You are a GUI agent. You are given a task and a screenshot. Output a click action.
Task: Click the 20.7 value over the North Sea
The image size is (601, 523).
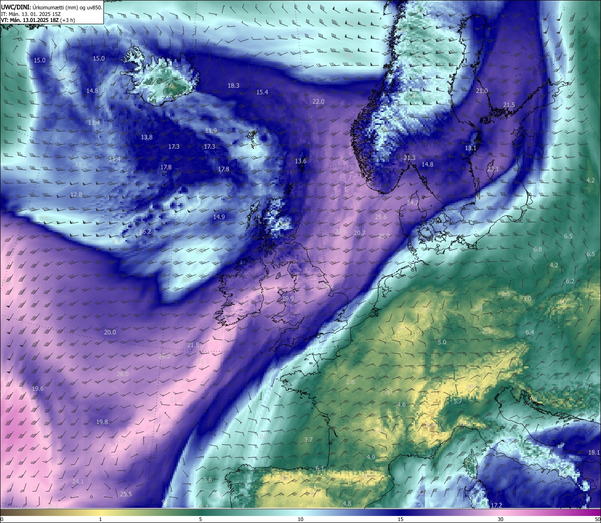[360, 233]
